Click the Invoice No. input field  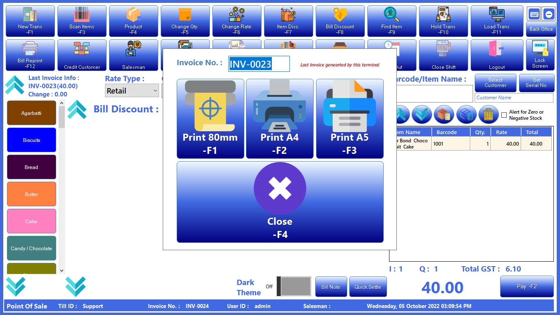pos(259,64)
